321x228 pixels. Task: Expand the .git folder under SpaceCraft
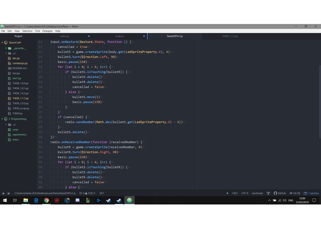point(6,54)
